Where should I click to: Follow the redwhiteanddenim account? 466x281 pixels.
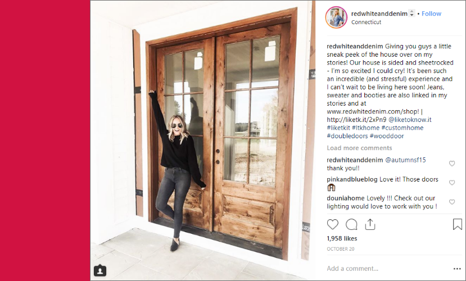click(x=431, y=13)
